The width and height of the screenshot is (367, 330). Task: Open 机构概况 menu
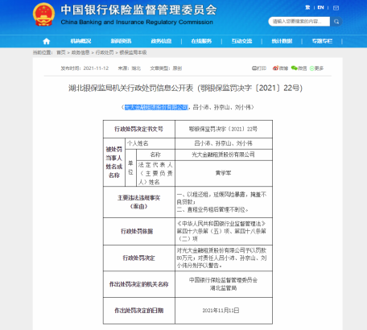pyautogui.click(x=80, y=41)
